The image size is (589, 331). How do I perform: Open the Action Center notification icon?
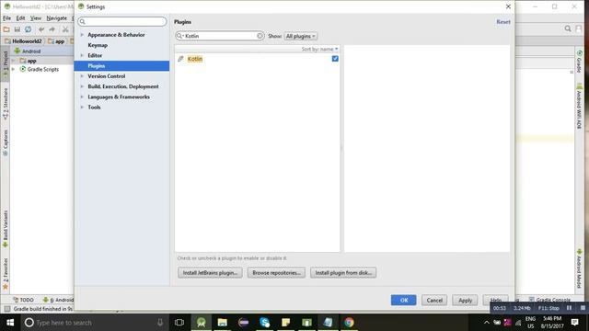click(x=574, y=322)
